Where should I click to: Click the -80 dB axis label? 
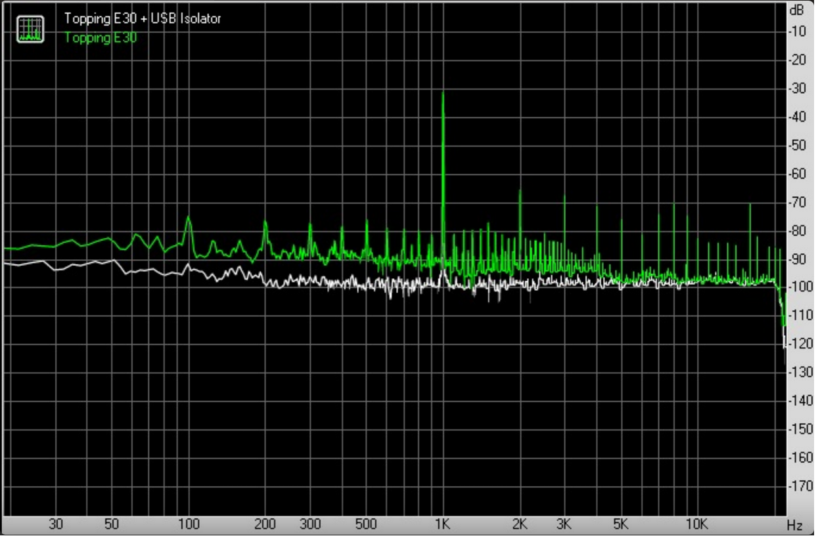[x=797, y=230]
